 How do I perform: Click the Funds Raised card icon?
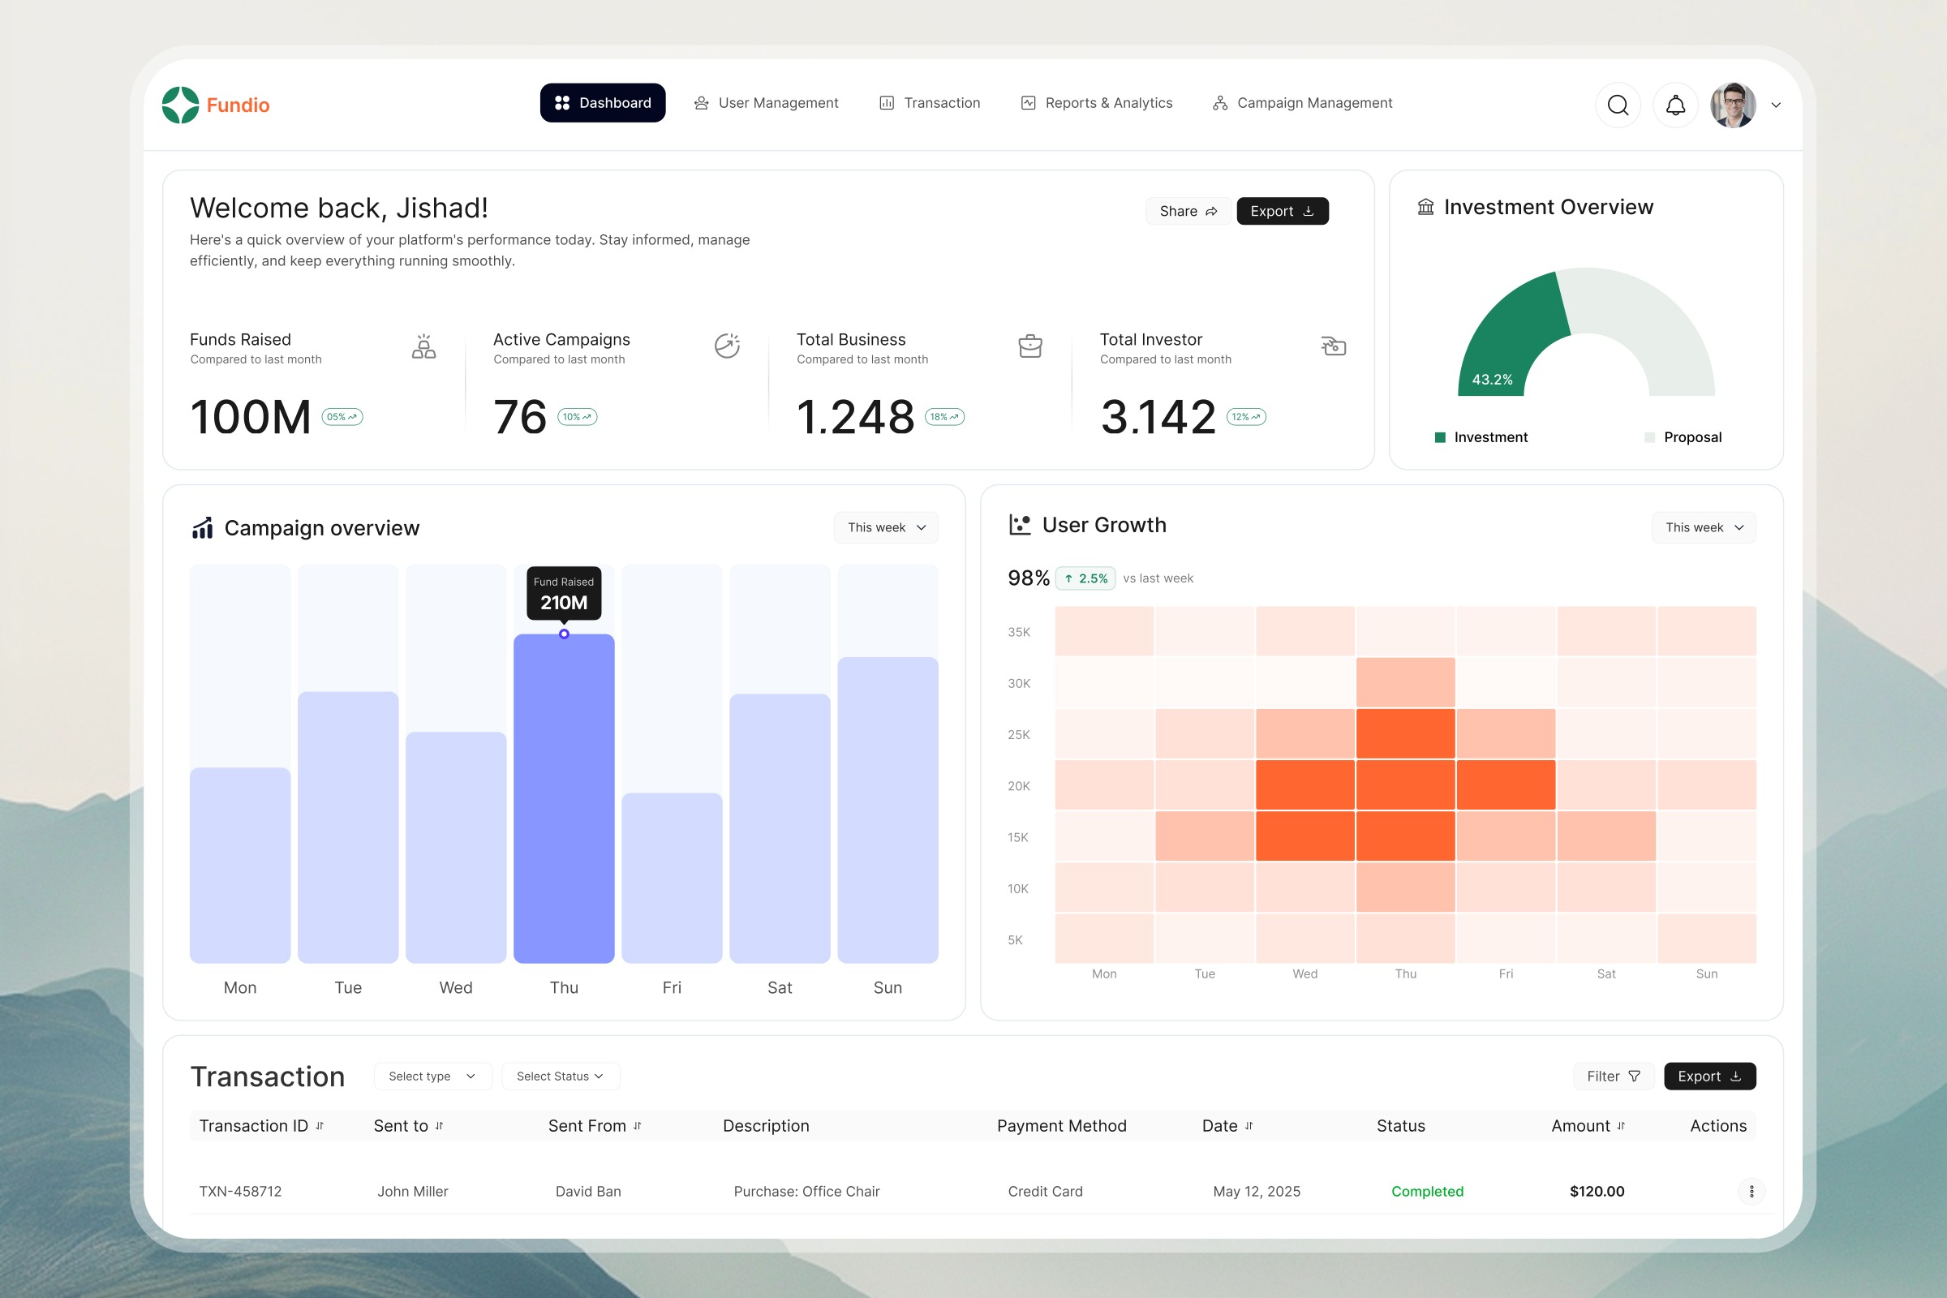pos(423,346)
